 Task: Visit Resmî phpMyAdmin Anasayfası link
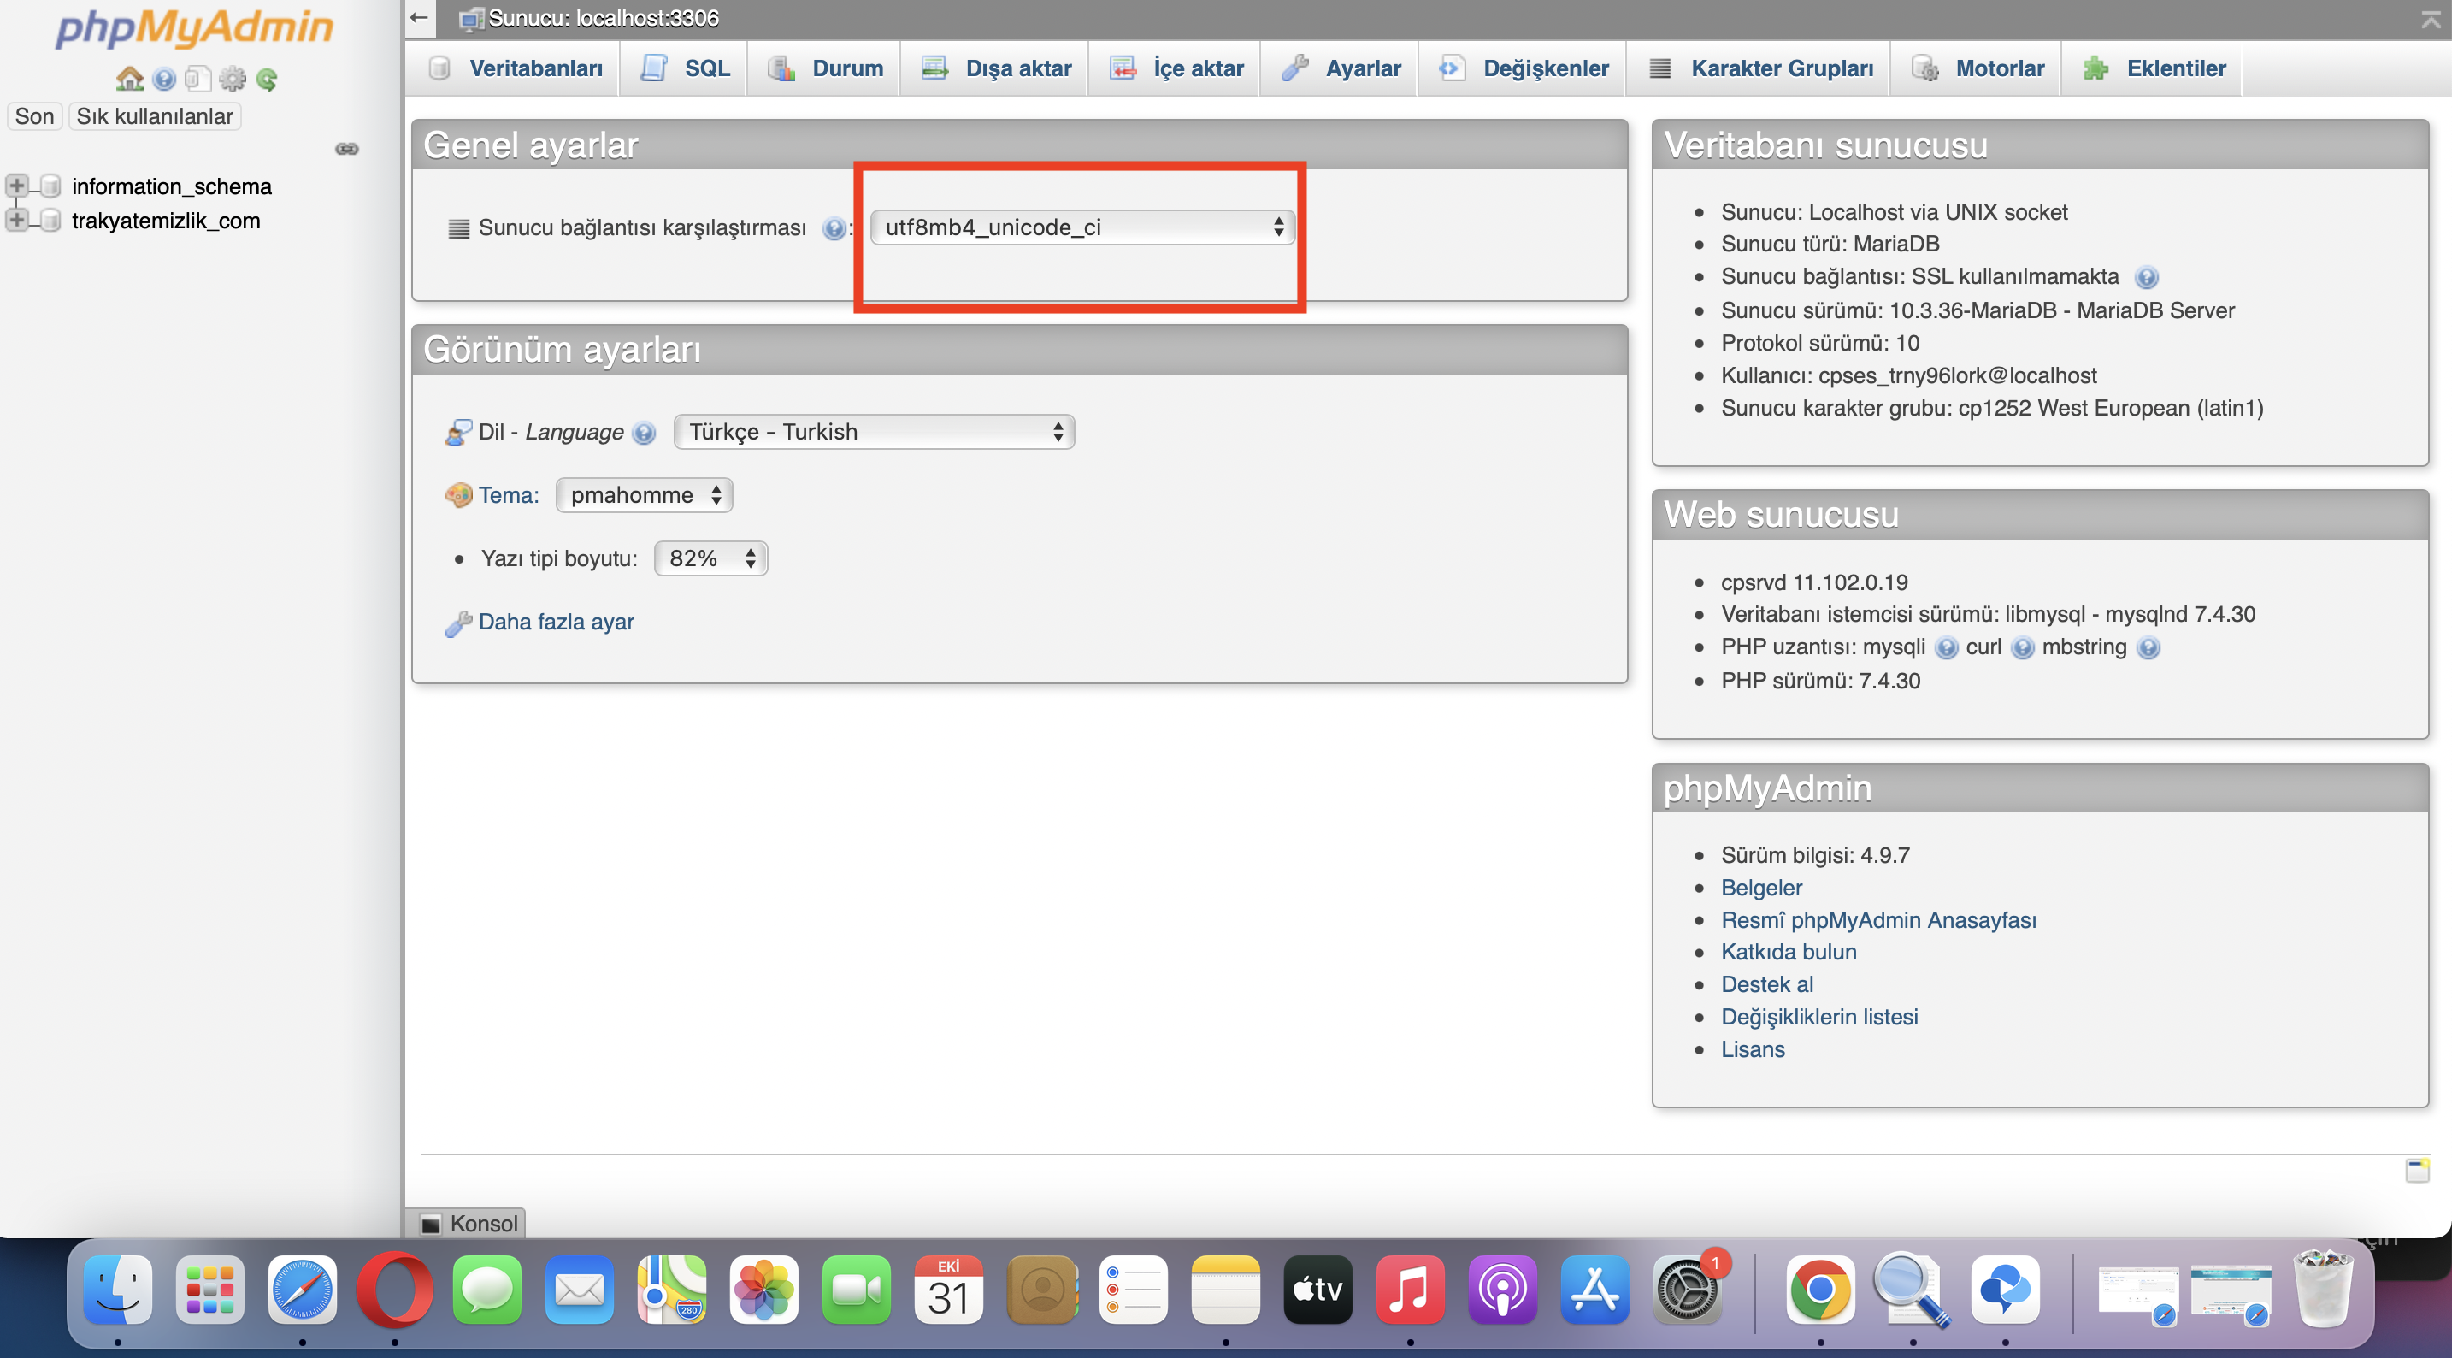[1878, 921]
